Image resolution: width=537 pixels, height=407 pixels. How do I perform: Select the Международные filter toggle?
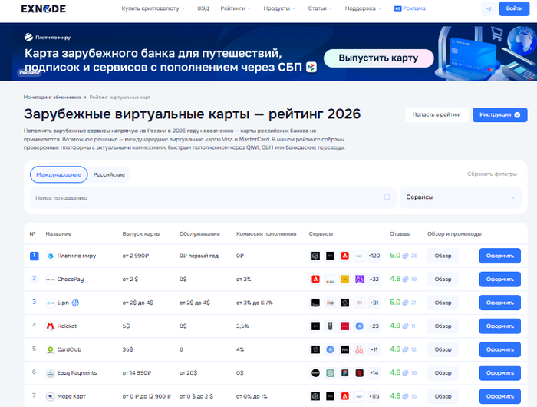pyautogui.click(x=58, y=175)
